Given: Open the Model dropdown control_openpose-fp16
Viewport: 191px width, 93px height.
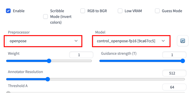Looking at the screenshot, I should tap(131, 41).
